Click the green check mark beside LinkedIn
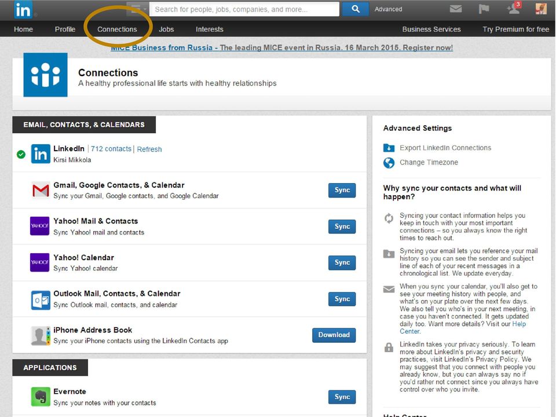Image resolution: width=556 pixels, height=417 pixels. 21,155
